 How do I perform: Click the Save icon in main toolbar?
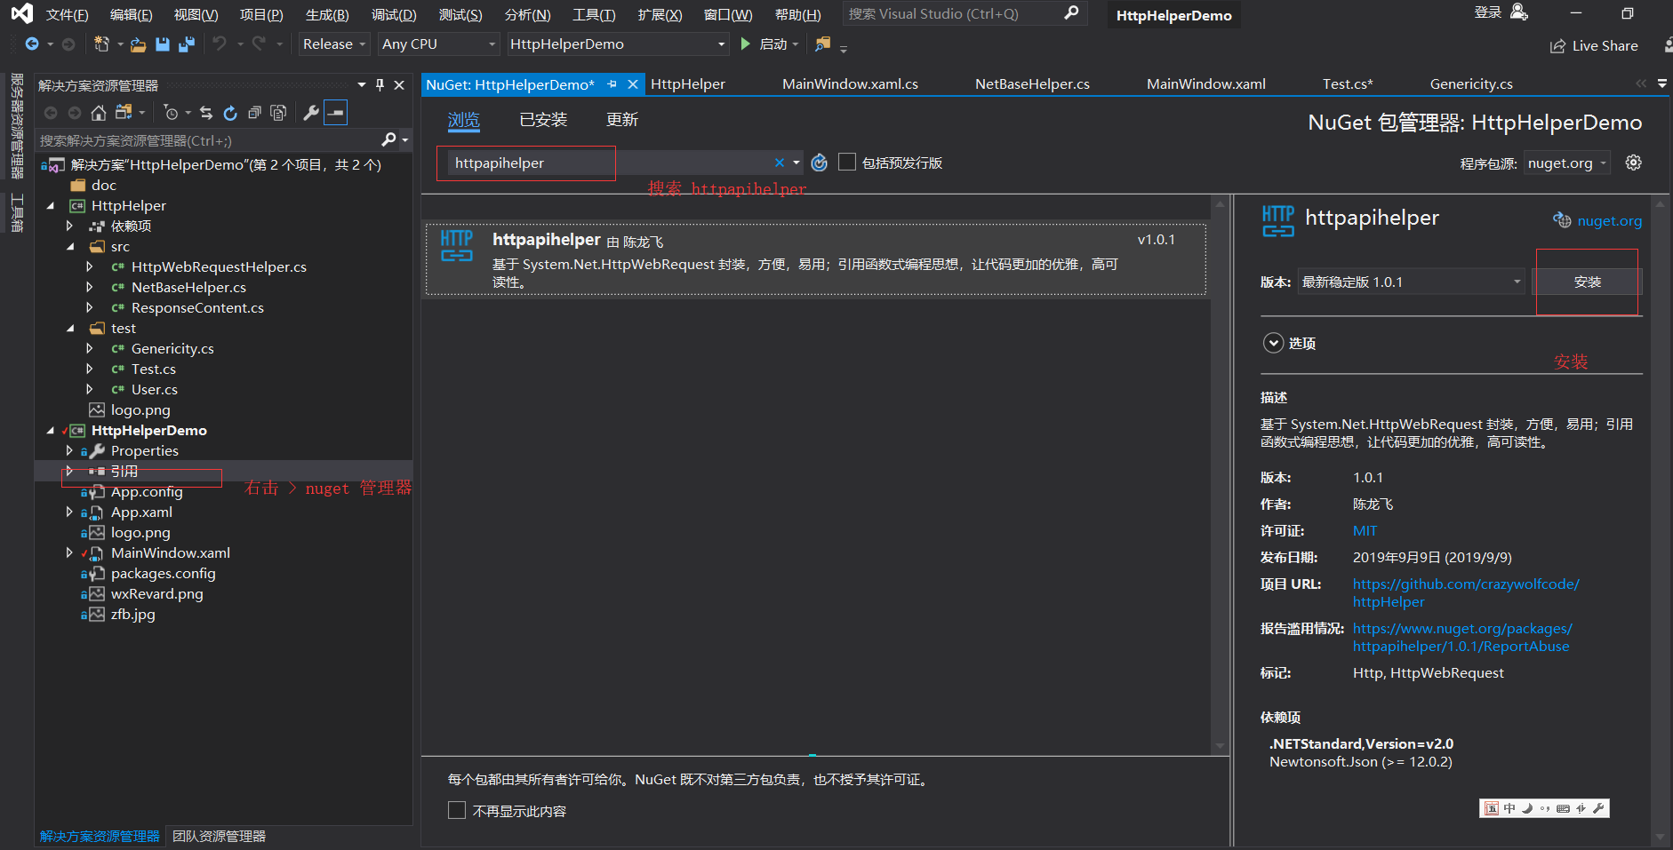[163, 44]
